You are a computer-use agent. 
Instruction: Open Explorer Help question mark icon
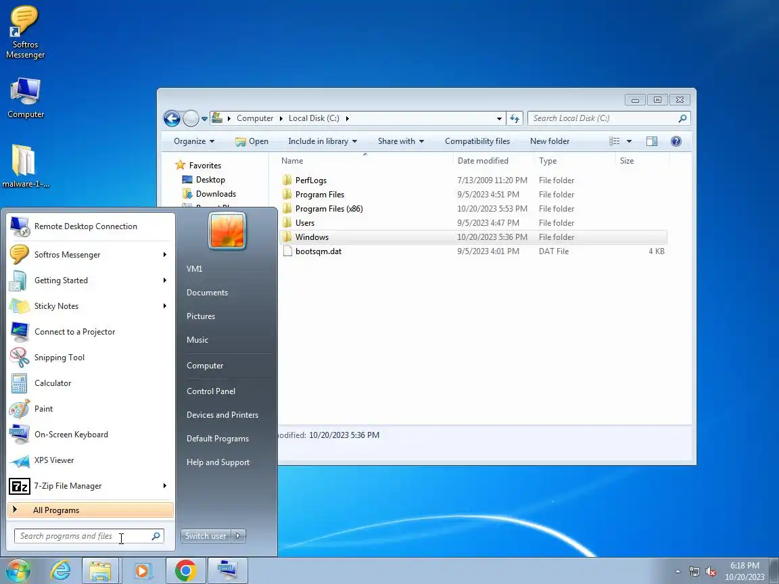(676, 141)
